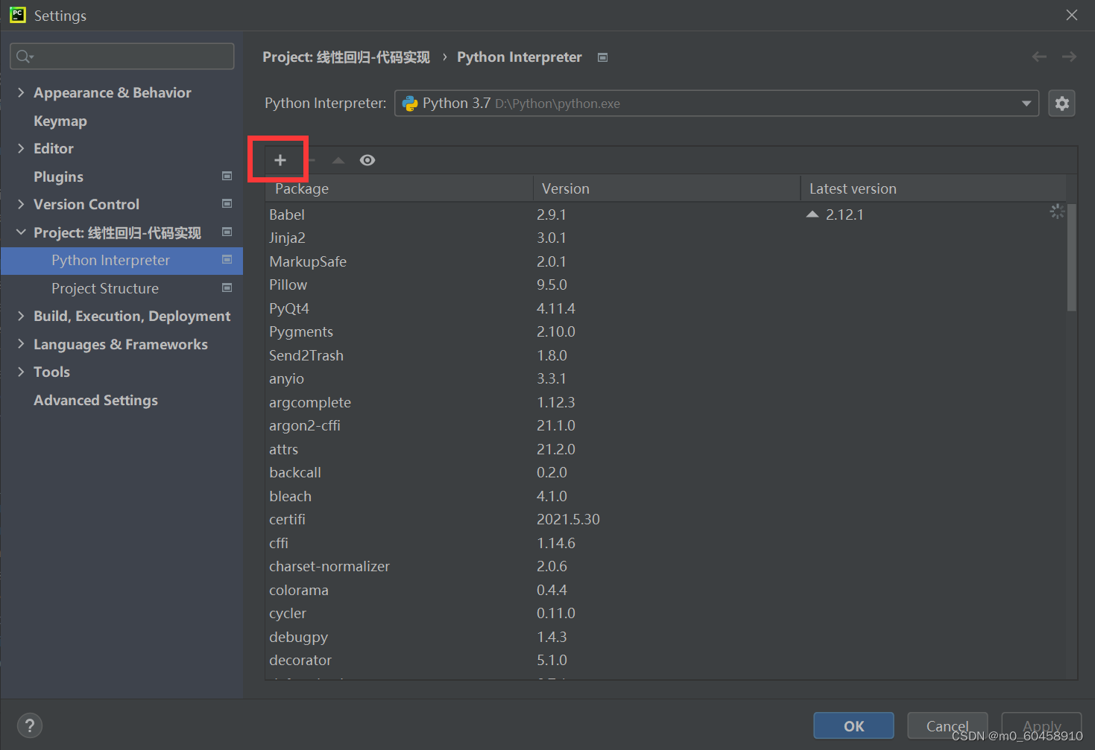Select the Pillow package row
Screen dimensions: 1095x750
coord(666,285)
